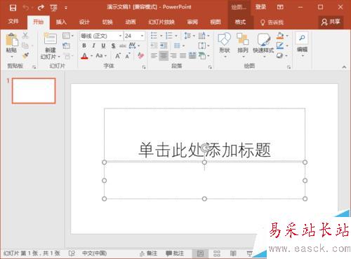Click the Save icon in quick access toolbar
This screenshot has height=259, width=351.
[x=13, y=8]
